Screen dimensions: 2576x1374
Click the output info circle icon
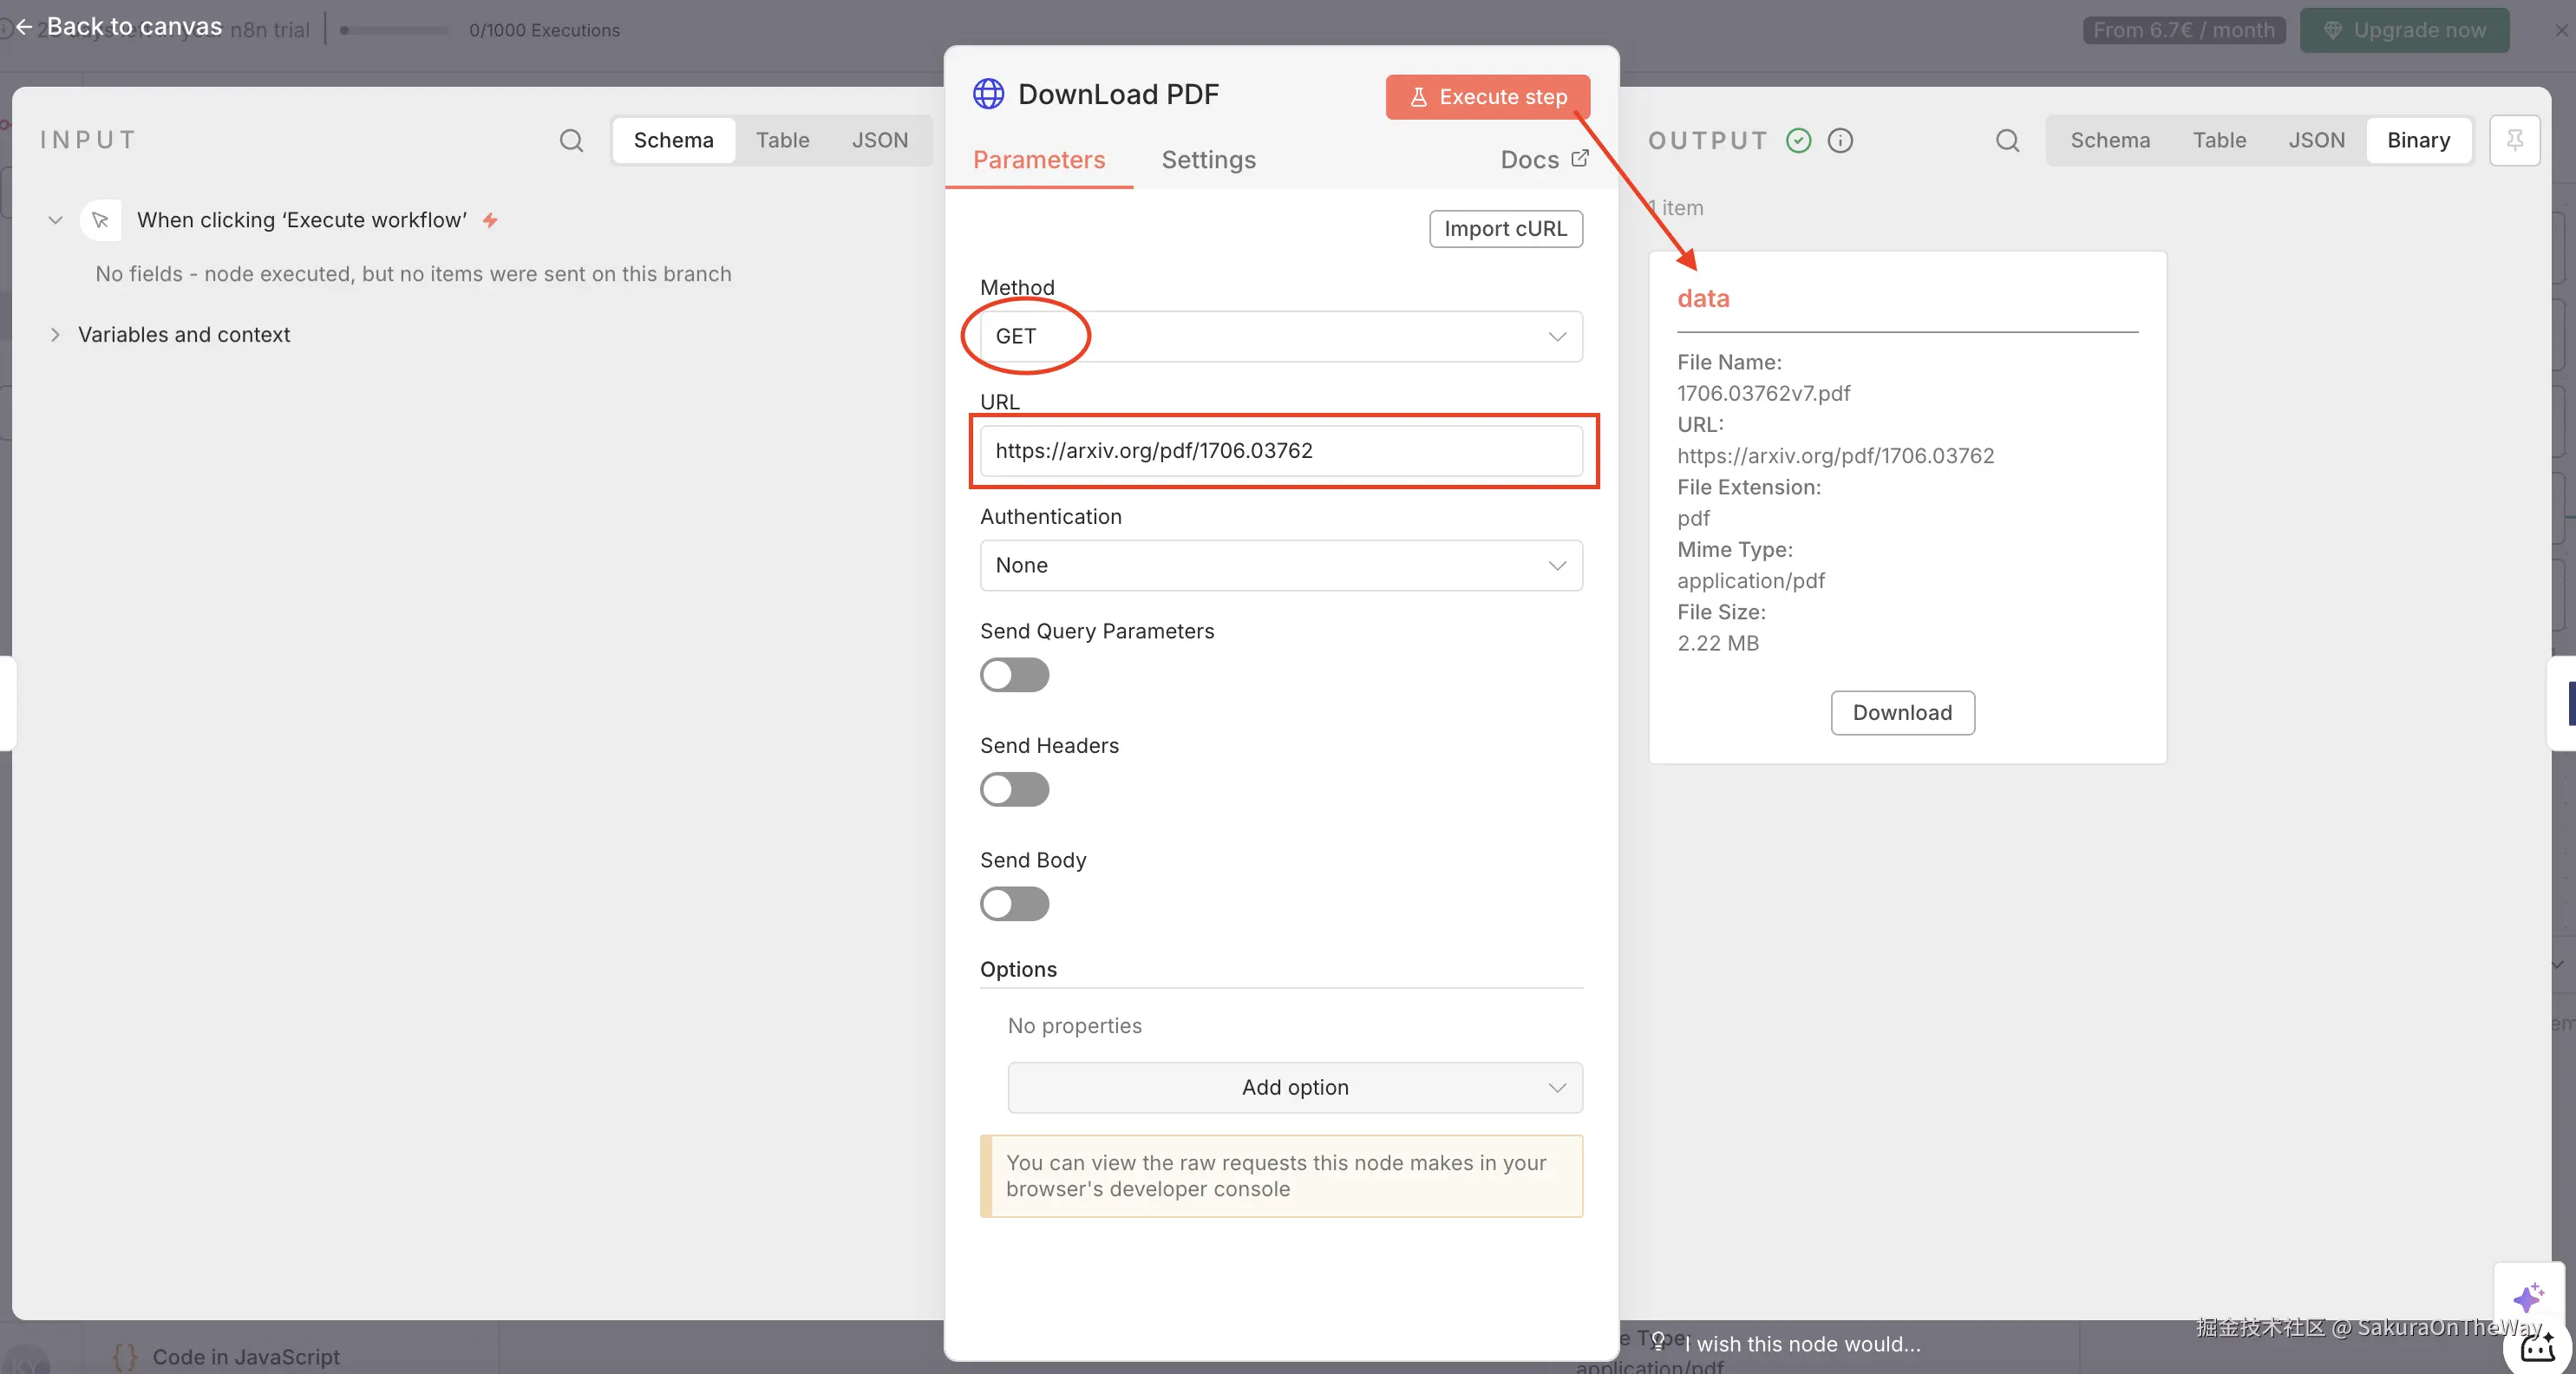pyautogui.click(x=1840, y=140)
